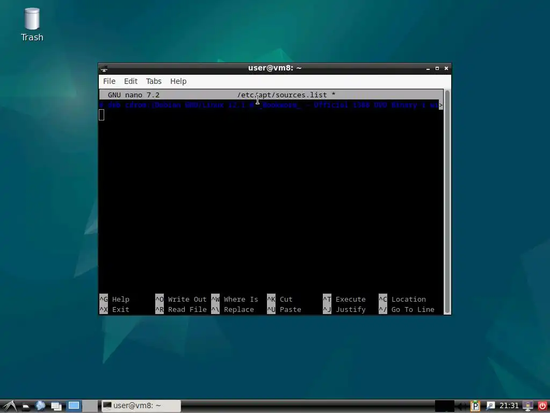Viewport: 550px width, 413px height.
Task: Click the ^C Location shortcut label
Action: [x=402, y=299]
